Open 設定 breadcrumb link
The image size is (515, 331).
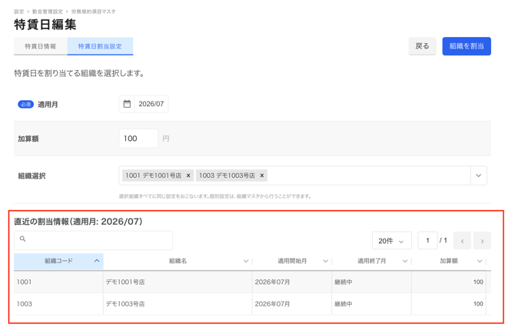point(18,12)
